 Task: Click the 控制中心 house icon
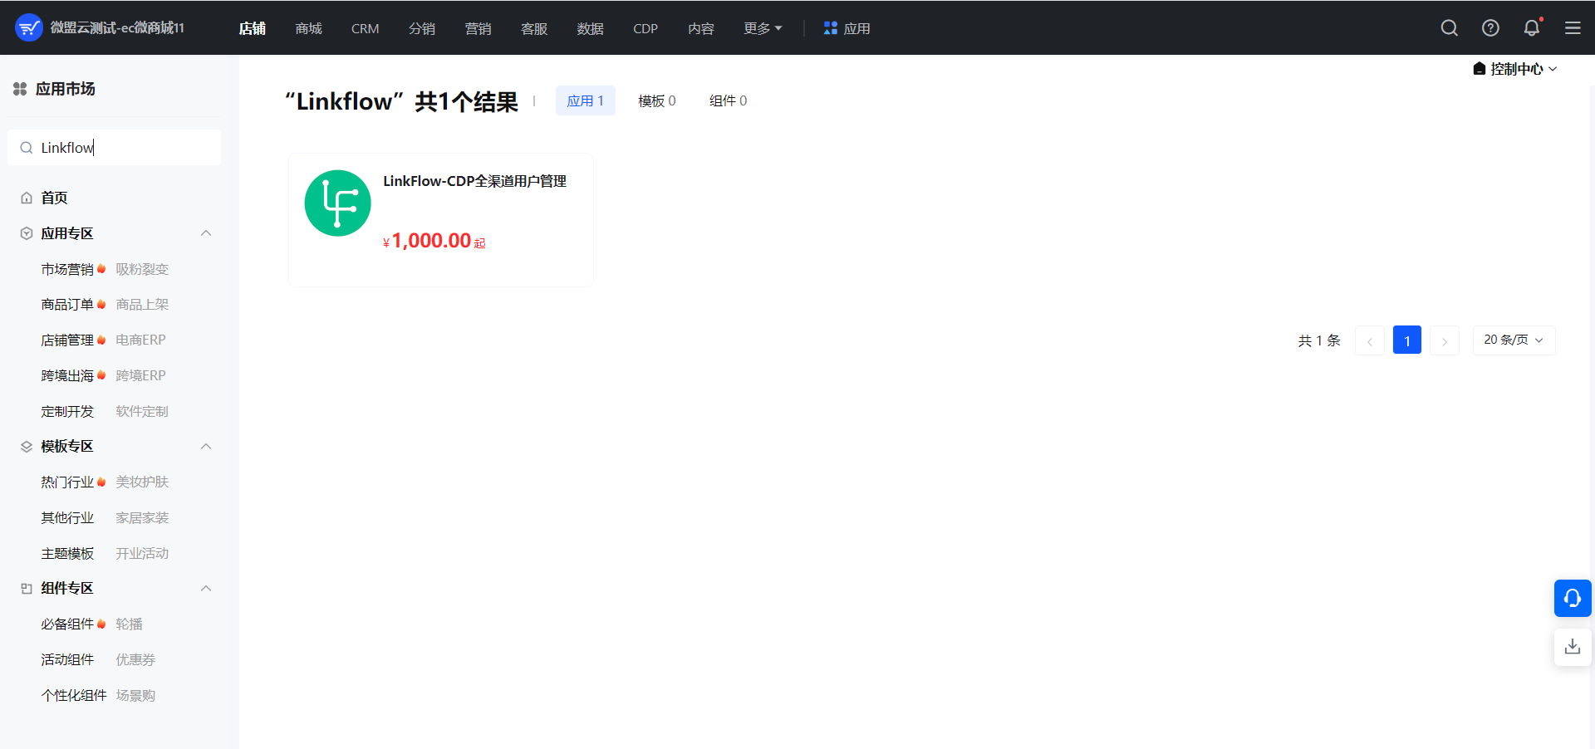pyautogui.click(x=1480, y=69)
